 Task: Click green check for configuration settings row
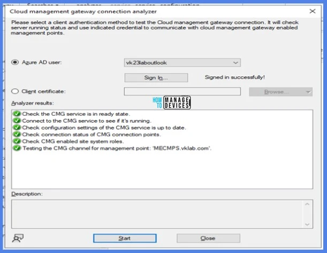coord(17,128)
